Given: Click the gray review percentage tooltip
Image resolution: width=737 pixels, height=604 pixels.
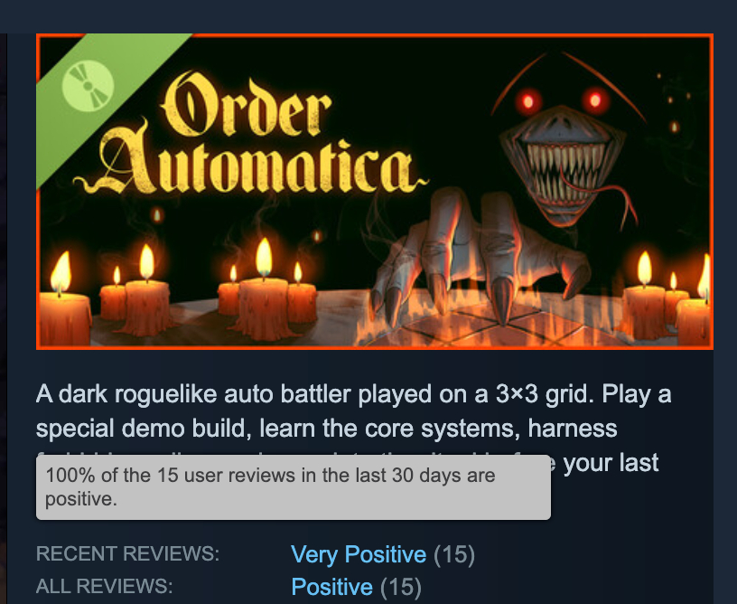Looking at the screenshot, I should click(294, 487).
